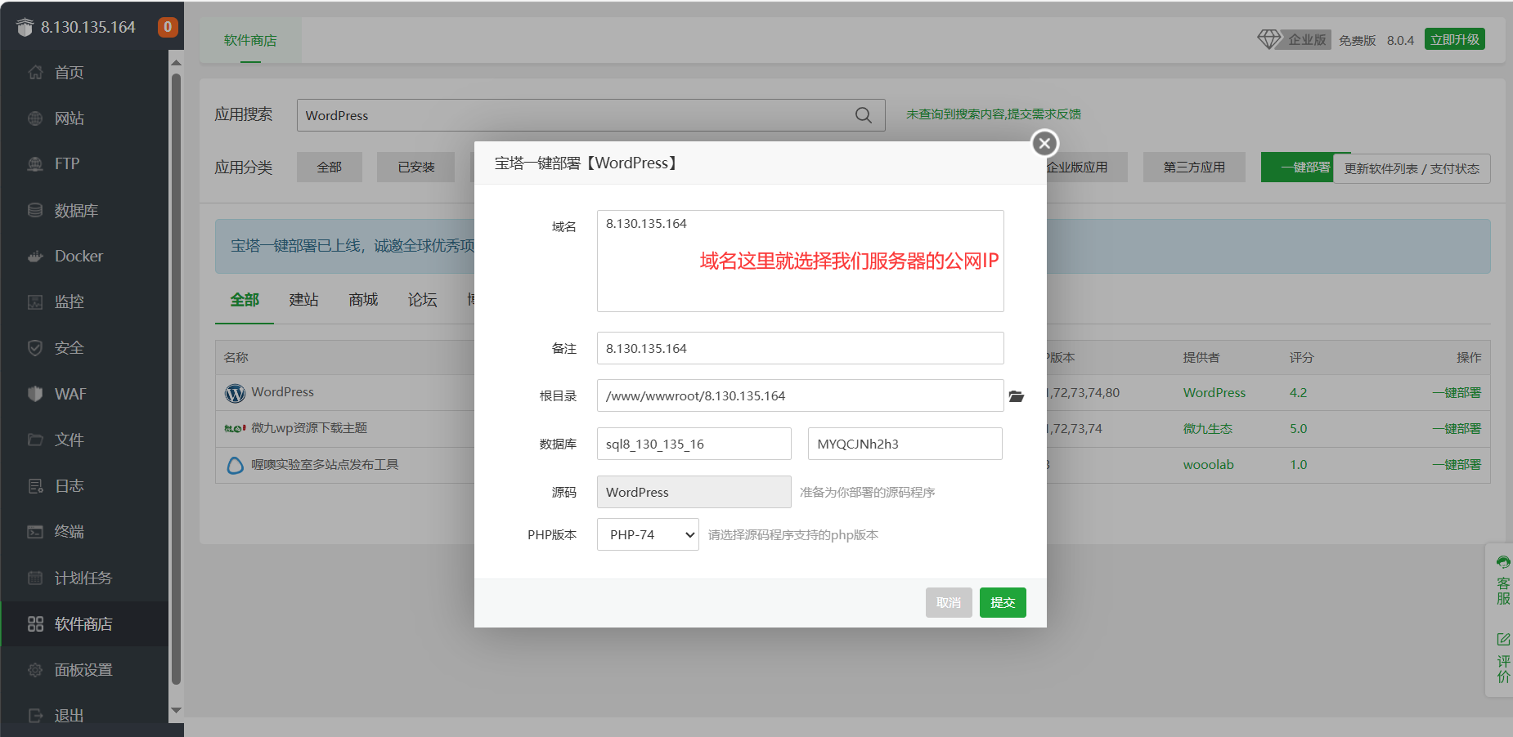Viewport: 1513px width, 737px height.
Task: Click the database password field MYQCJNh2h3
Action: [x=905, y=444]
